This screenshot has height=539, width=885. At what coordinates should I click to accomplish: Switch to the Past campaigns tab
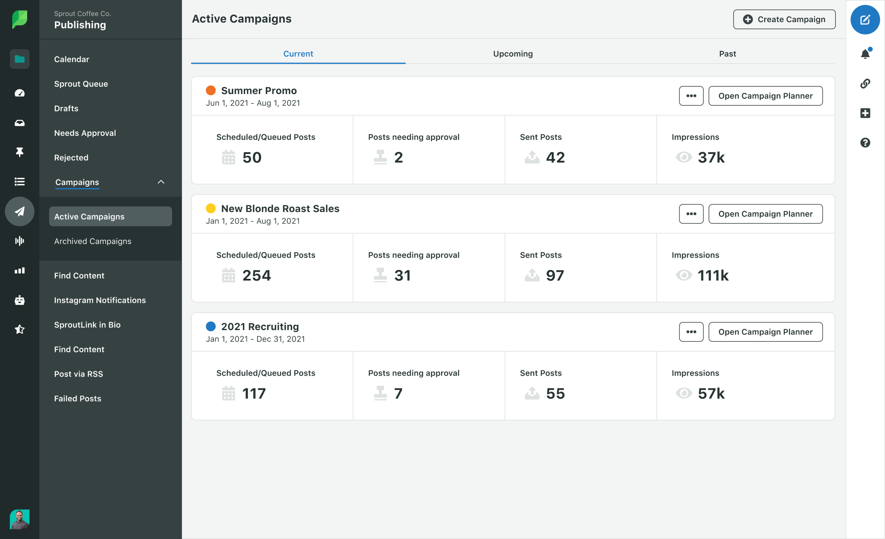click(x=727, y=53)
